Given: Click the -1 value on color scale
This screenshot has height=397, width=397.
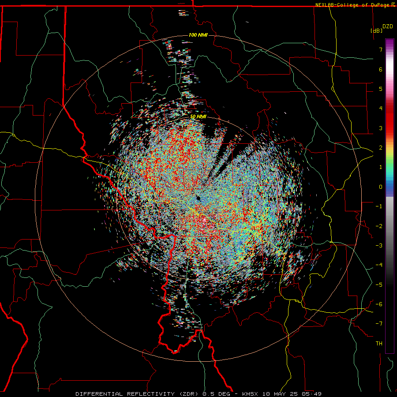Looking at the screenshot, I should tap(379, 206).
